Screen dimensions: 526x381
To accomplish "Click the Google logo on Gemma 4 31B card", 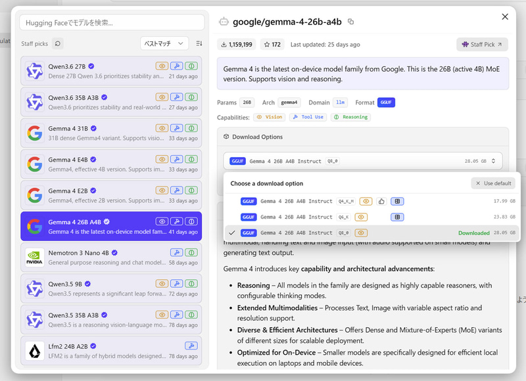I will click(x=35, y=133).
